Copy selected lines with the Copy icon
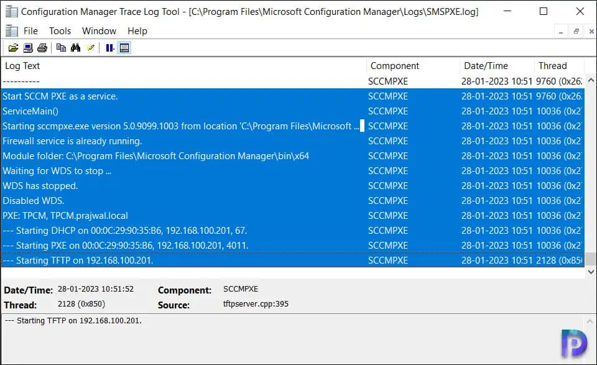 (x=61, y=48)
